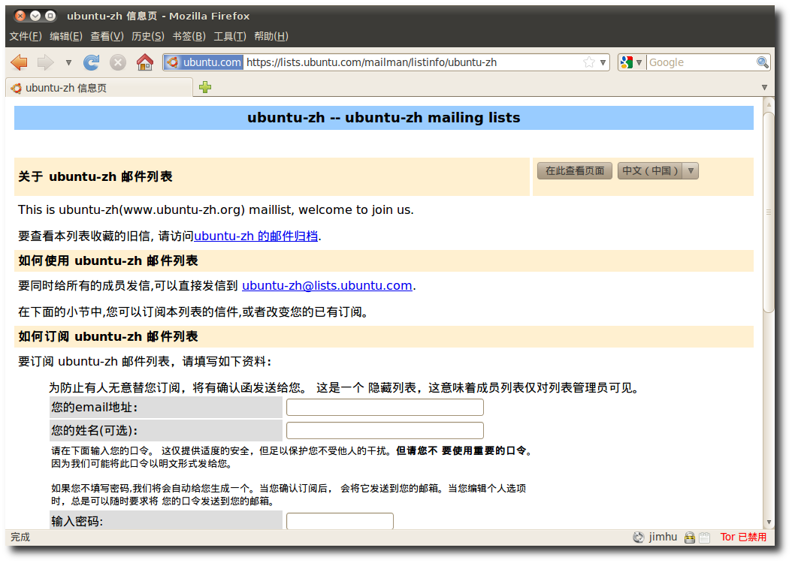Open the URL bar history dropdown
Screen dimensions: 792x563
[603, 62]
